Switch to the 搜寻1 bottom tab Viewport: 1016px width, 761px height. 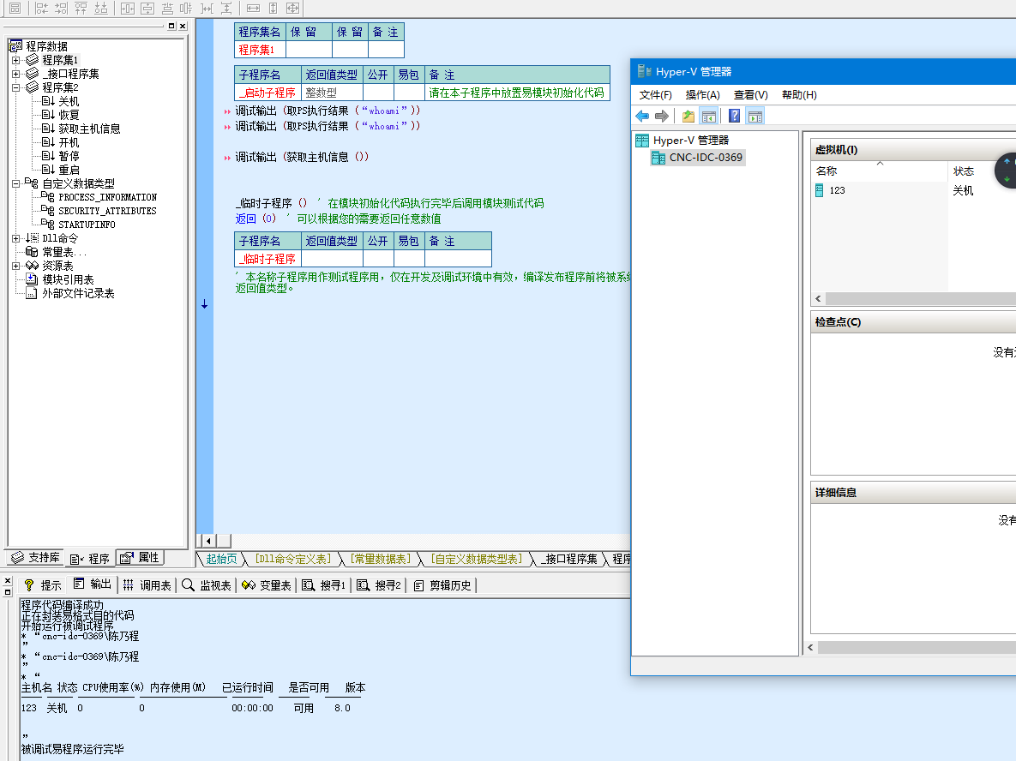pyautogui.click(x=324, y=585)
